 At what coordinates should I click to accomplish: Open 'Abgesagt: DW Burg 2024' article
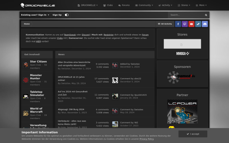point(71,109)
